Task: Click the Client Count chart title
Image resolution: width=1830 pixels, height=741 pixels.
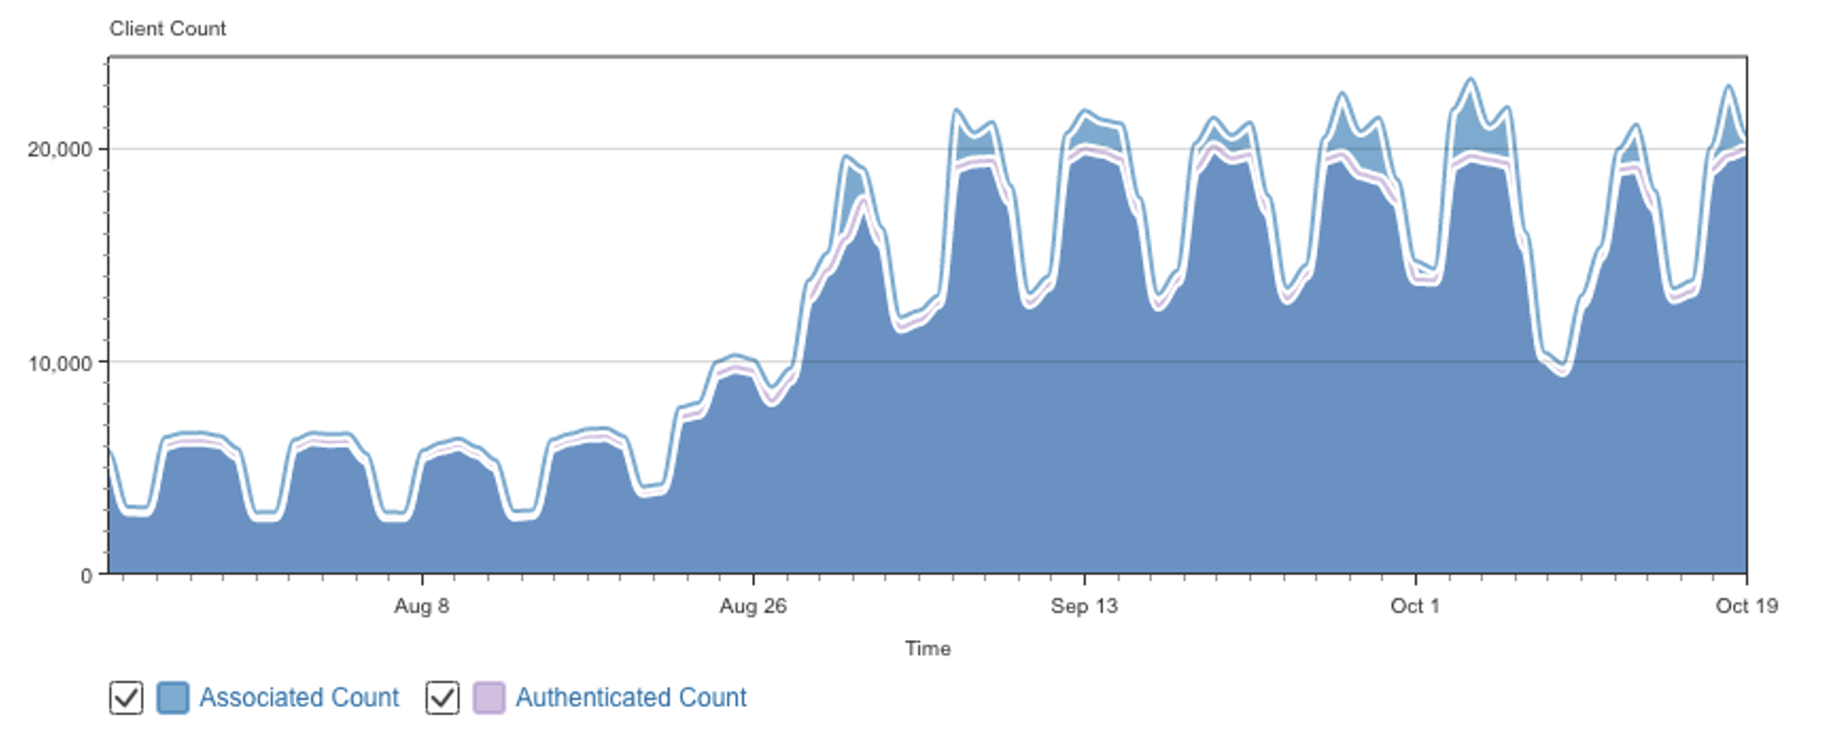Action: tap(168, 29)
